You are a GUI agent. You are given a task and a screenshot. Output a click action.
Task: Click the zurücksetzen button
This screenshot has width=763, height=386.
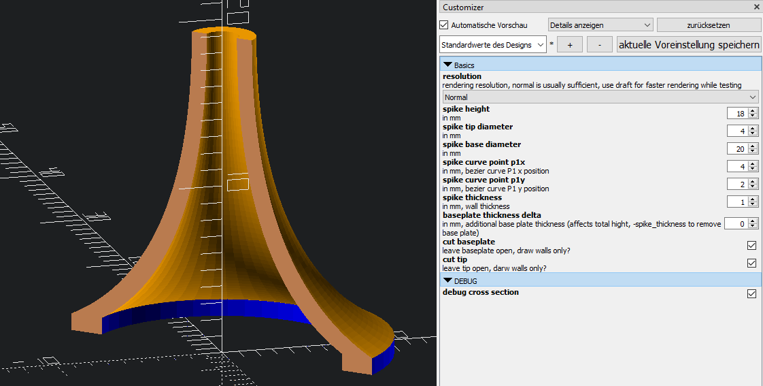(x=708, y=25)
